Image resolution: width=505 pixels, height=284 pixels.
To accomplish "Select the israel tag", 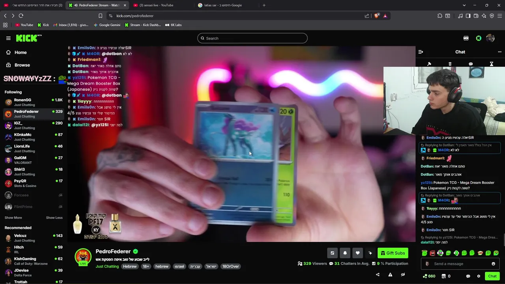I will tap(179, 266).
